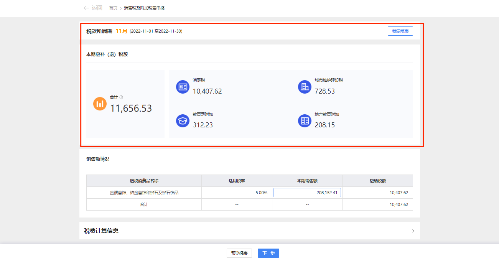
Task: Click the orange bar chart icon
Action: (x=100, y=104)
